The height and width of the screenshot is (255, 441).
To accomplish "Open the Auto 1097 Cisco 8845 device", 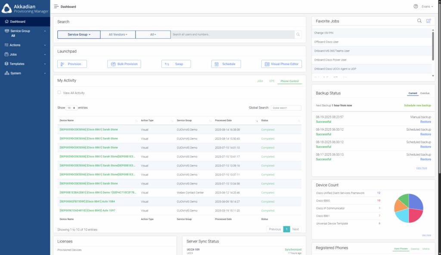I will coord(87,211).
